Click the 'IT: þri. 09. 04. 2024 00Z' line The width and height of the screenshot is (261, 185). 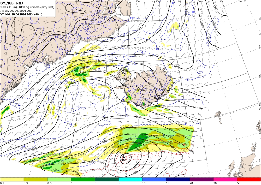16,11
